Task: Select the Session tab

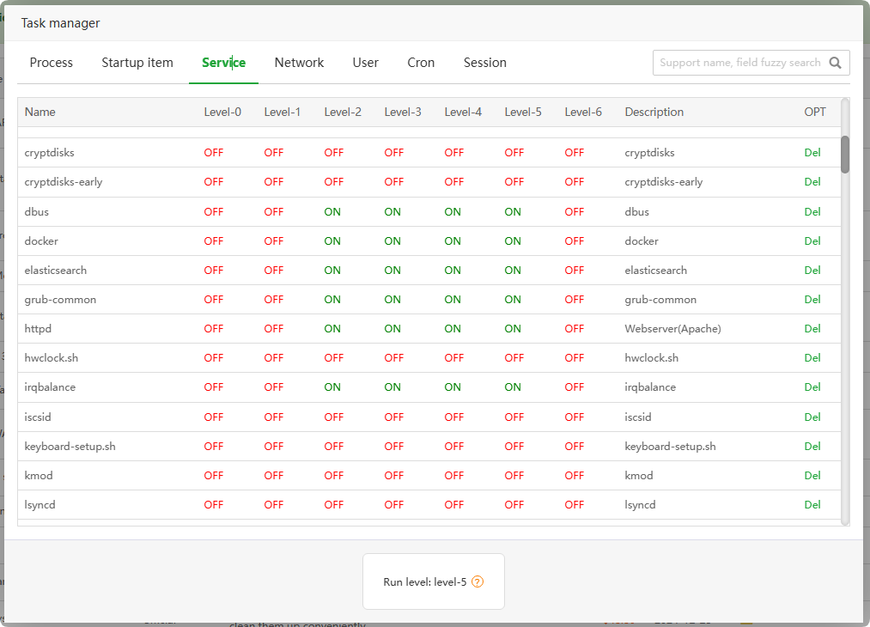Action: [x=484, y=63]
